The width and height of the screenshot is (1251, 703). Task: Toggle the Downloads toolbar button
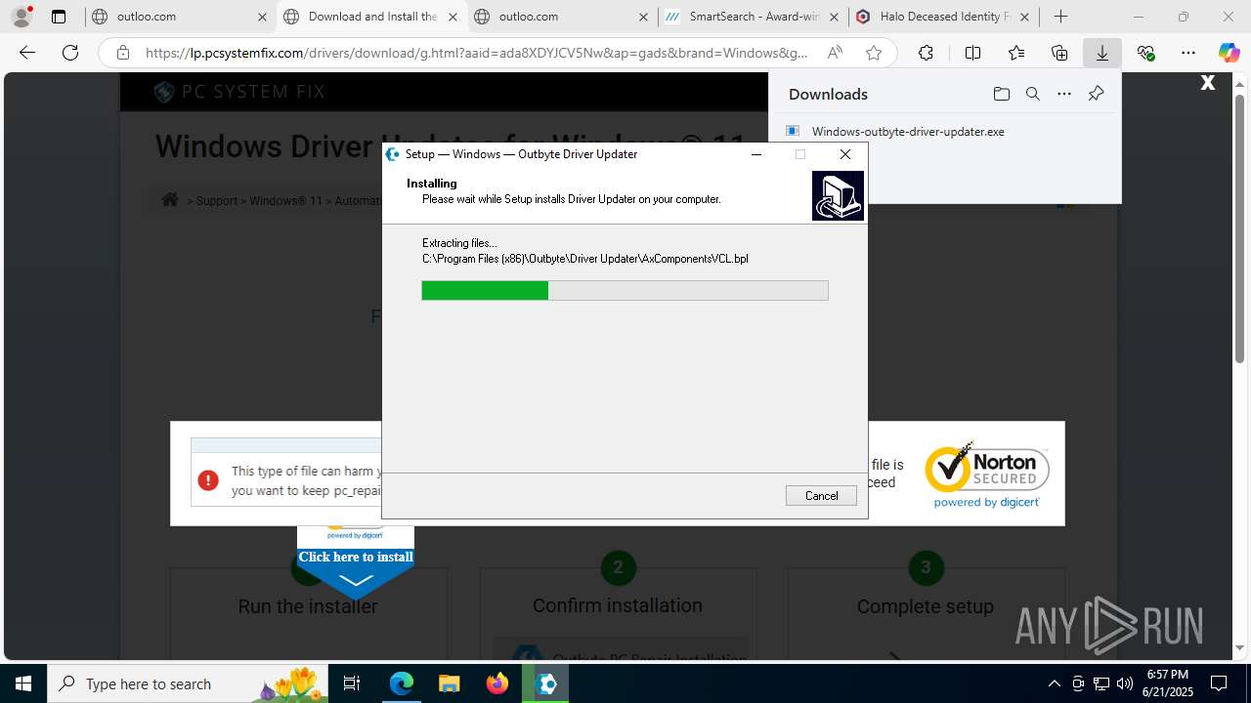pos(1101,53)
